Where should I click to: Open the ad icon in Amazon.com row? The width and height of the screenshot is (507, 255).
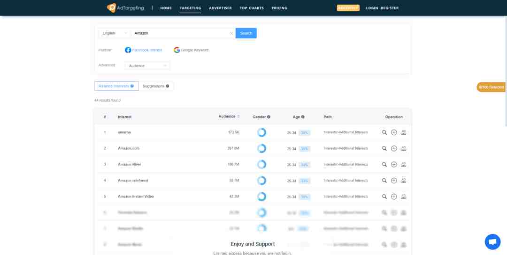pos(404,149)
